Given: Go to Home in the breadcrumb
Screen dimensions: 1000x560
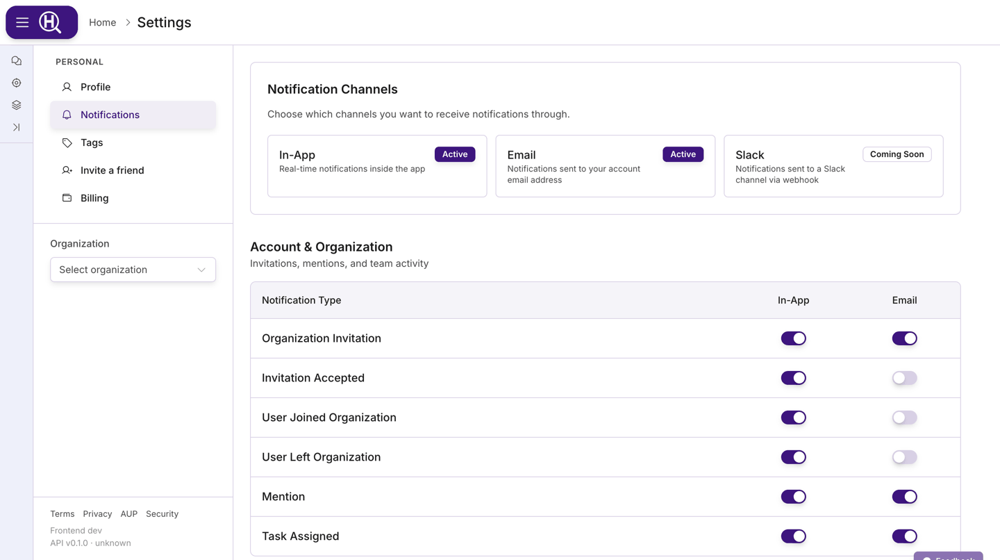Looking at the screenshot, I should (103, 22).
